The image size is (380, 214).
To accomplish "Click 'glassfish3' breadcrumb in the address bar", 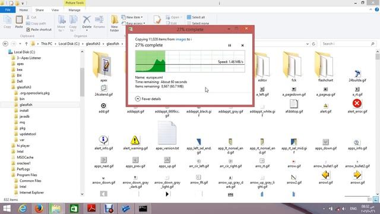I will click(x=93, y=43).
